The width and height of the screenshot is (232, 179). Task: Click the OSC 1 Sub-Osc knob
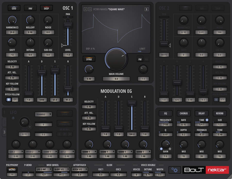(48, 43)
